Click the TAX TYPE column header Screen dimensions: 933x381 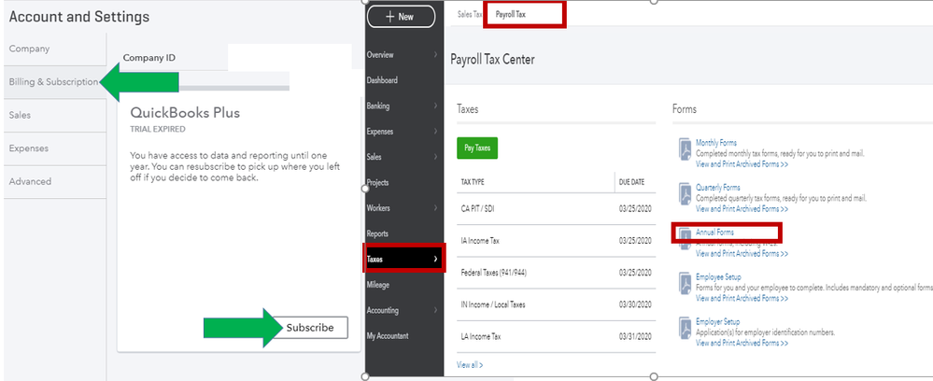pos(473,182)
